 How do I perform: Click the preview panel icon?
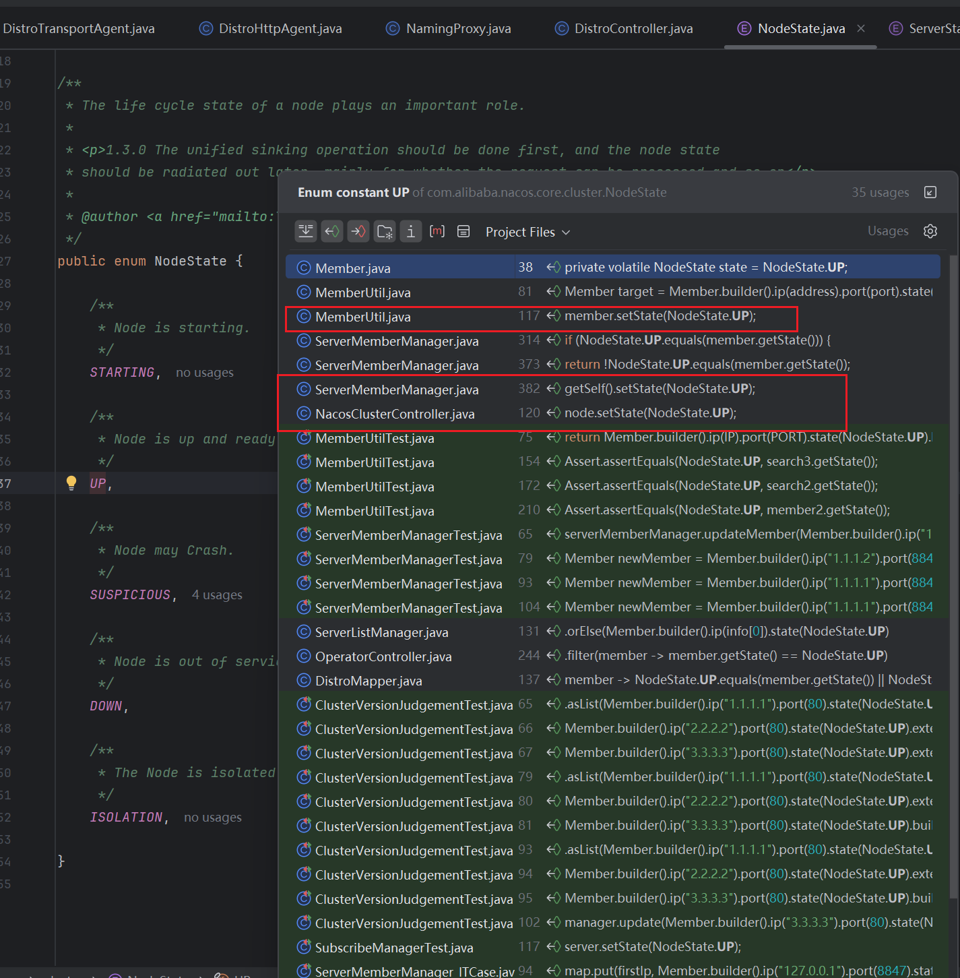point(463,232)
